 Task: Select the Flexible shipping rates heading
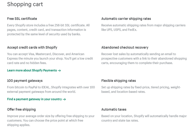point(118,81)
